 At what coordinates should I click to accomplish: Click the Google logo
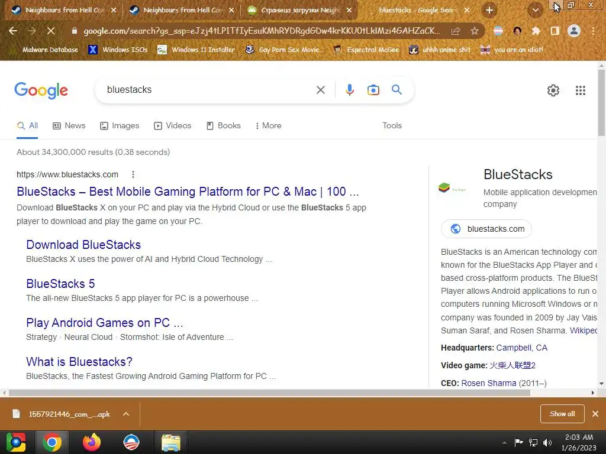pos(41,90)
